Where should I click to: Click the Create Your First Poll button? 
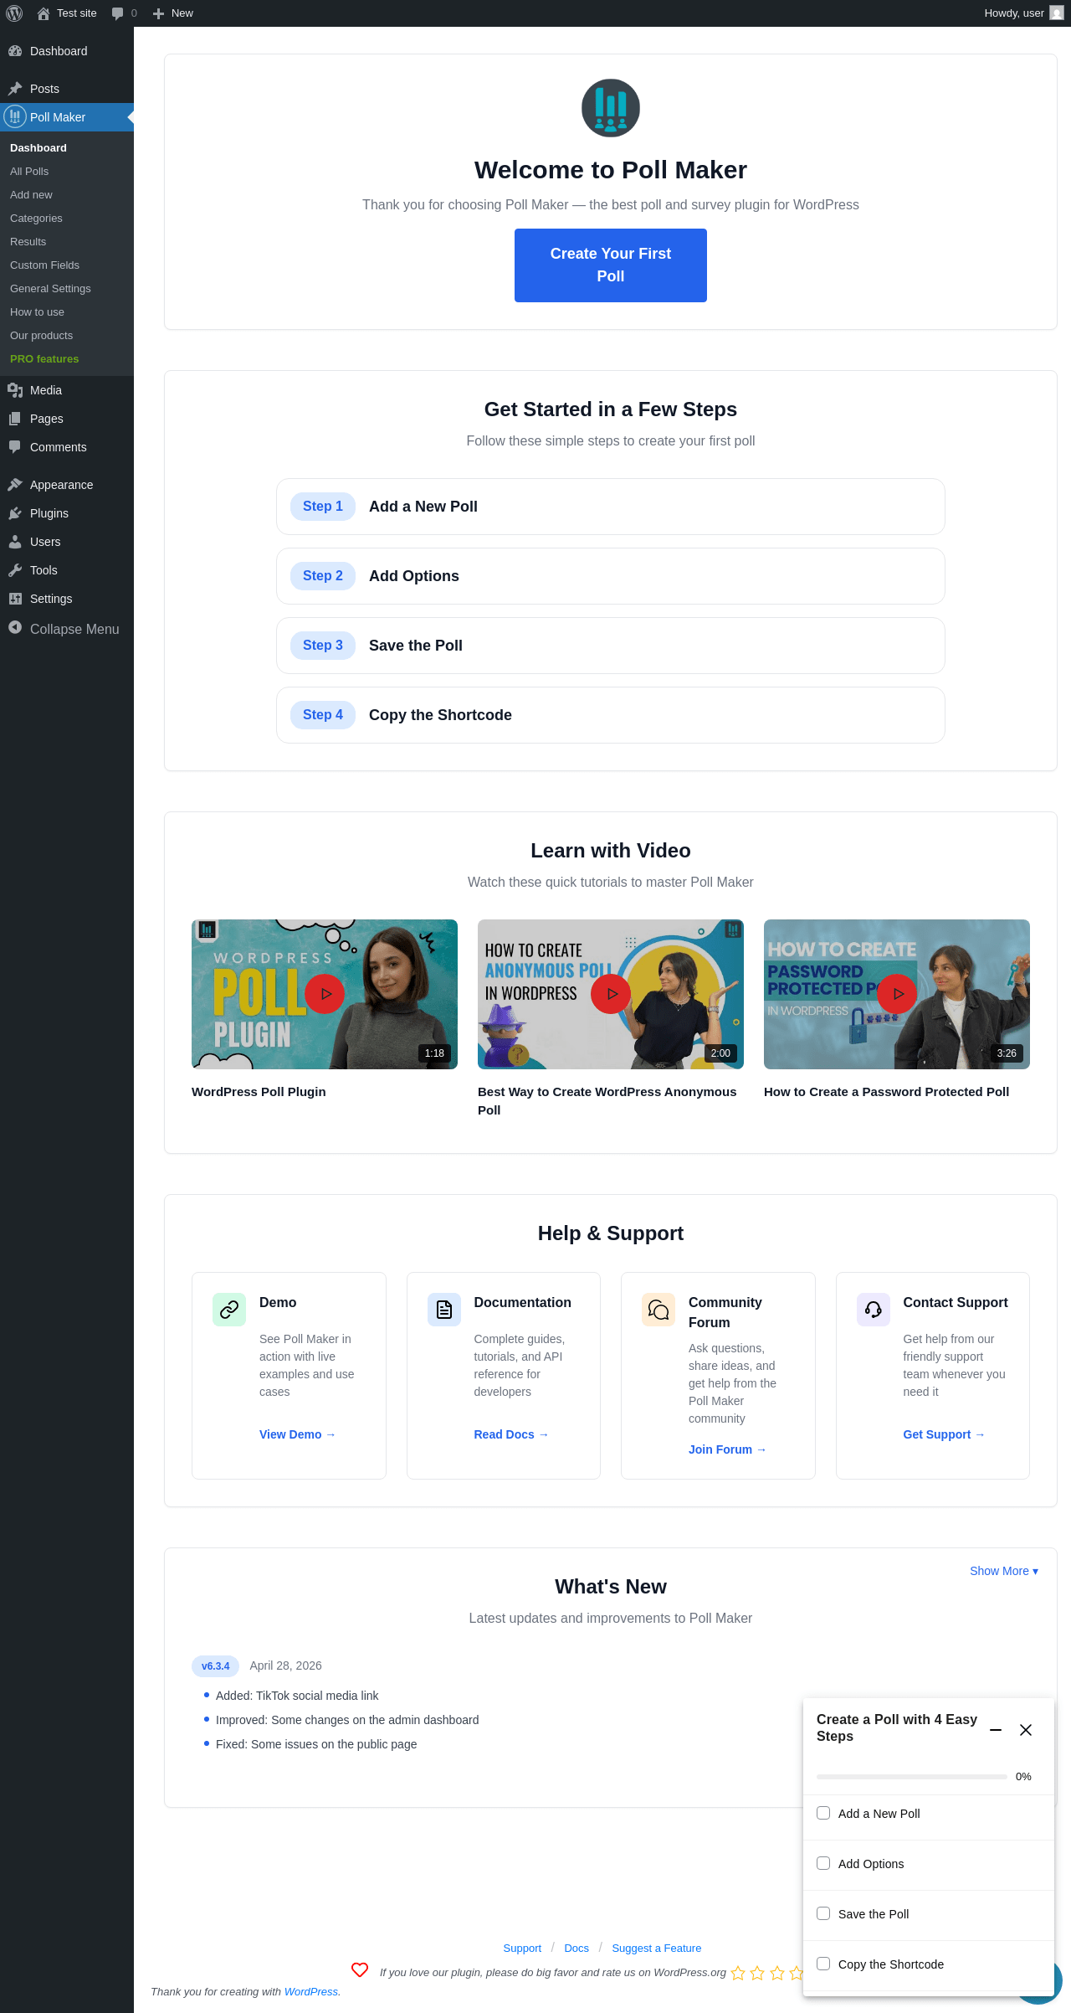tap(611, 265)
